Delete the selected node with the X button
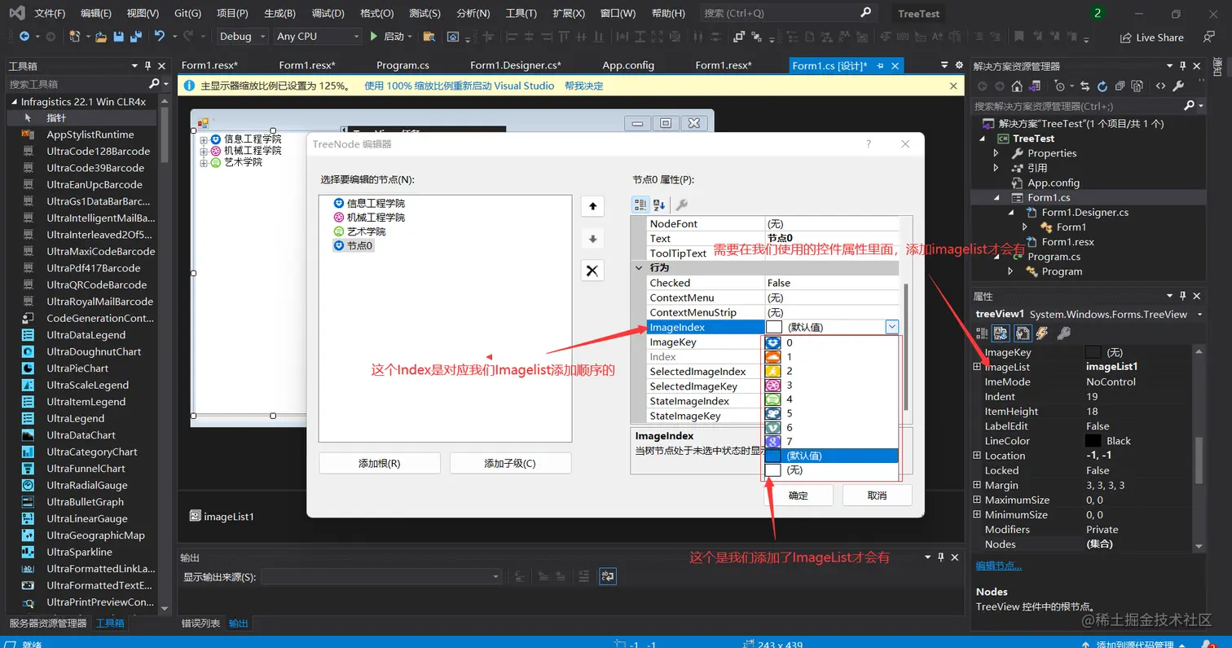 tap(592, 271)
